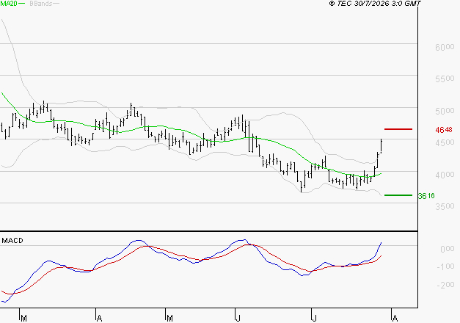Screen dimensions: 460x323
Task: Click the 5500 price axis label
Action: pyautogui.click(x=445, y=79)
